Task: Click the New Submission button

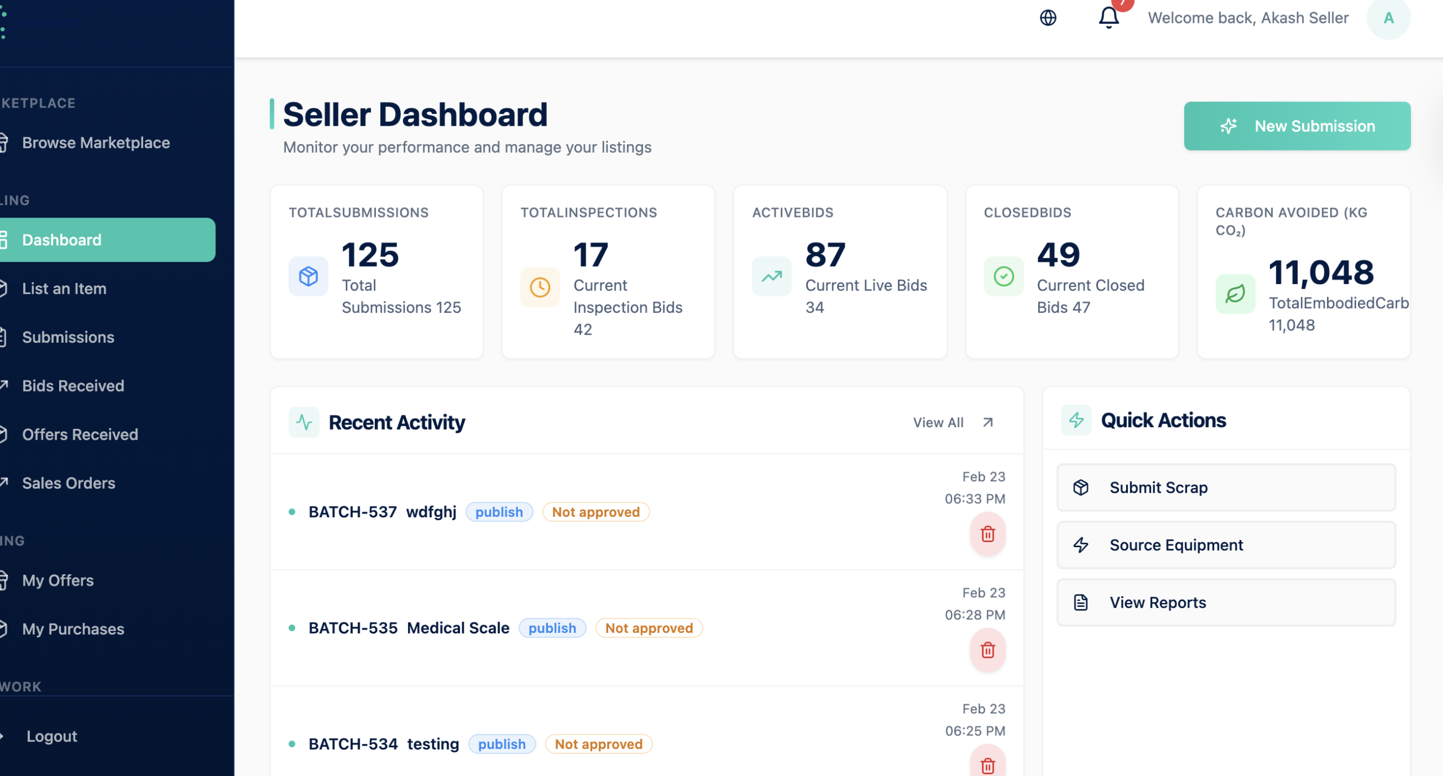Action: (1297, 126)
